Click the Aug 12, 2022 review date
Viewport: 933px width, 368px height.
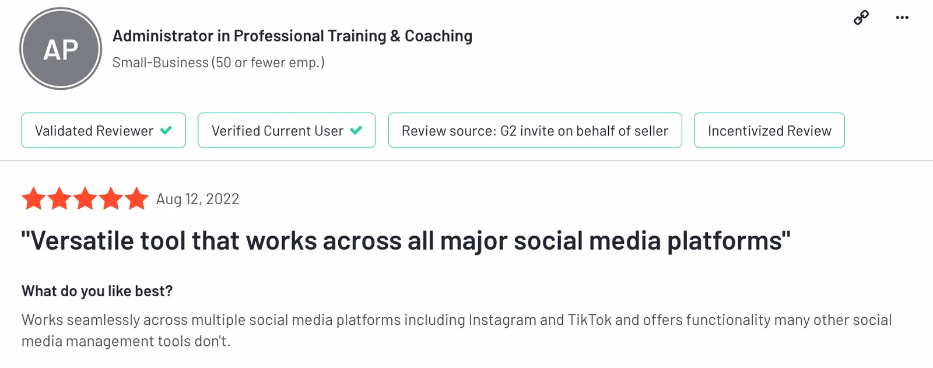click(197, 199)
